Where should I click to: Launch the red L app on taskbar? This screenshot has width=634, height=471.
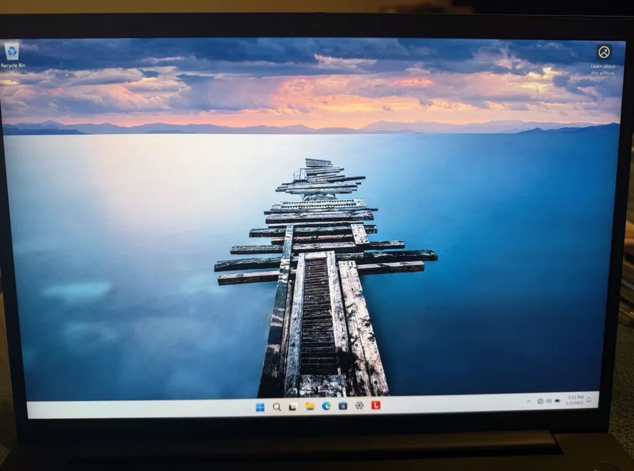(376, 405)
